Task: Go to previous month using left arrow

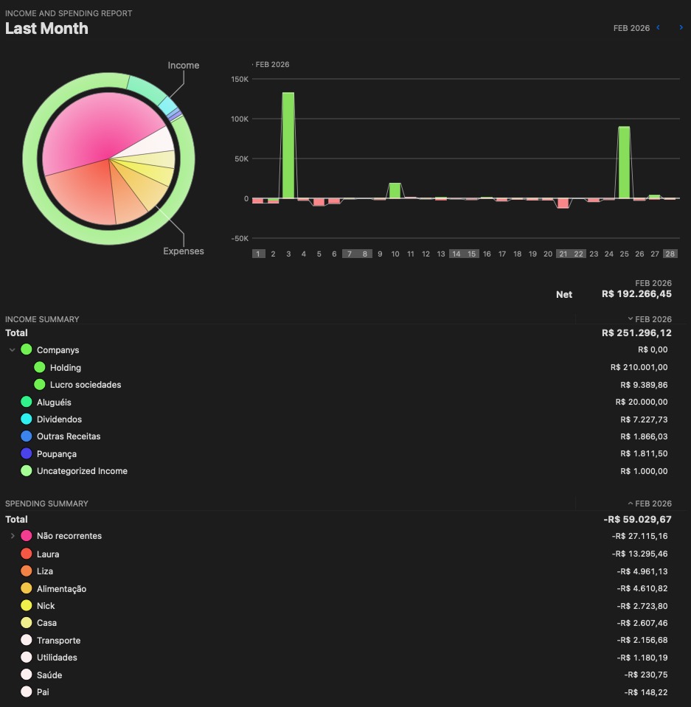Action: point(659,28)
